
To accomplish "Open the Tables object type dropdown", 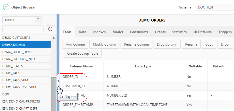I will click(x=22, y=20).
